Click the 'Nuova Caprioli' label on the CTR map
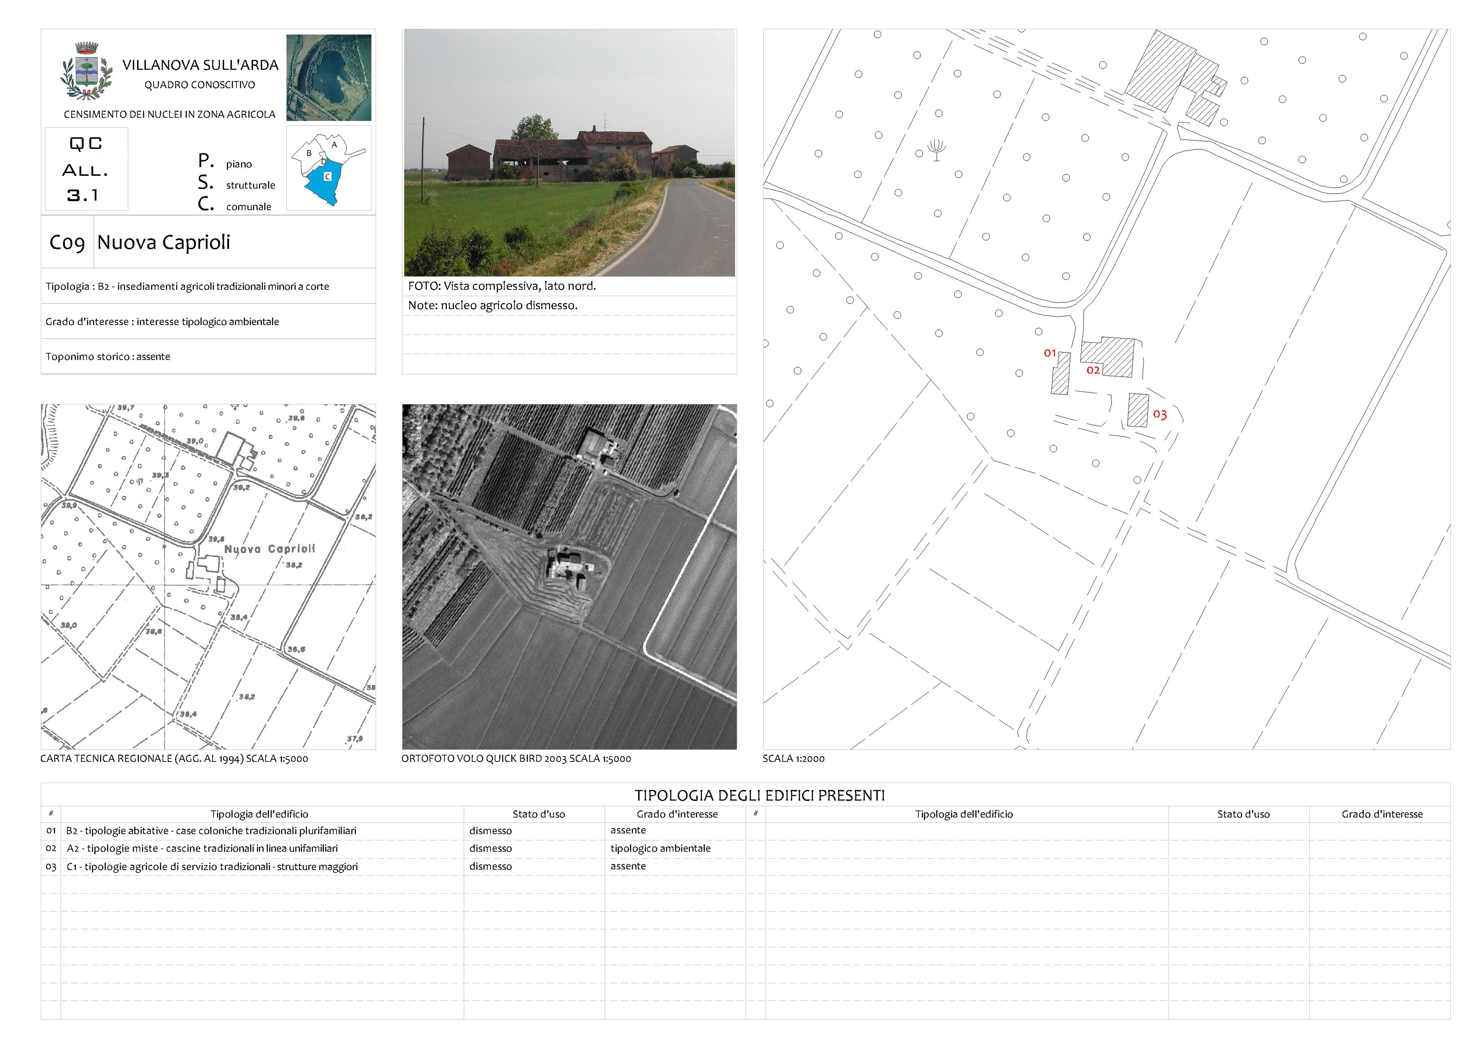The width and height of the screenshot is (1480, 1047). coord(269,549)
